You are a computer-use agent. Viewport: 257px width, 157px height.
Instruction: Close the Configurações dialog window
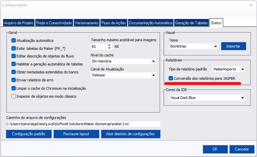click(x=250, y=5)
